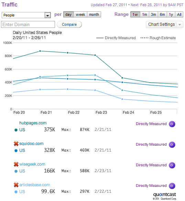Click articlesbase Feb 22 data point

68,89
